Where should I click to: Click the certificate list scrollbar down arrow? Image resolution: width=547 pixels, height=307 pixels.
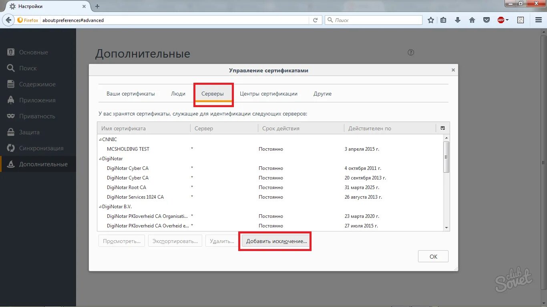coord(446,227)
